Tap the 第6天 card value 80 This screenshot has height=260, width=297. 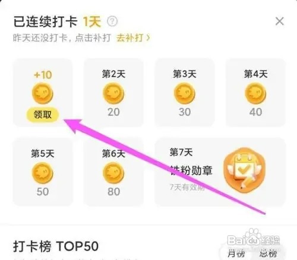point(113,192)
